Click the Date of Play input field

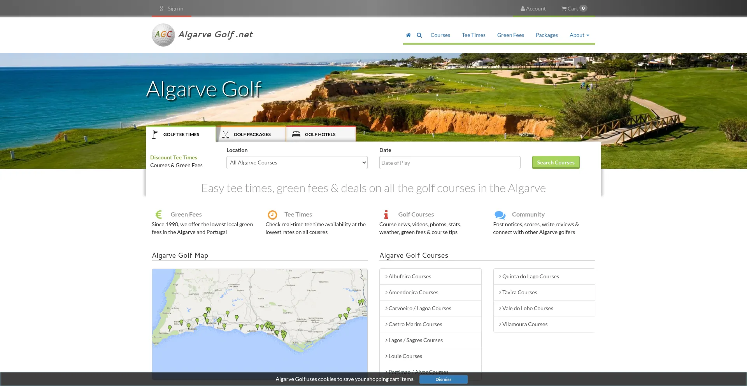click(449, 163)
